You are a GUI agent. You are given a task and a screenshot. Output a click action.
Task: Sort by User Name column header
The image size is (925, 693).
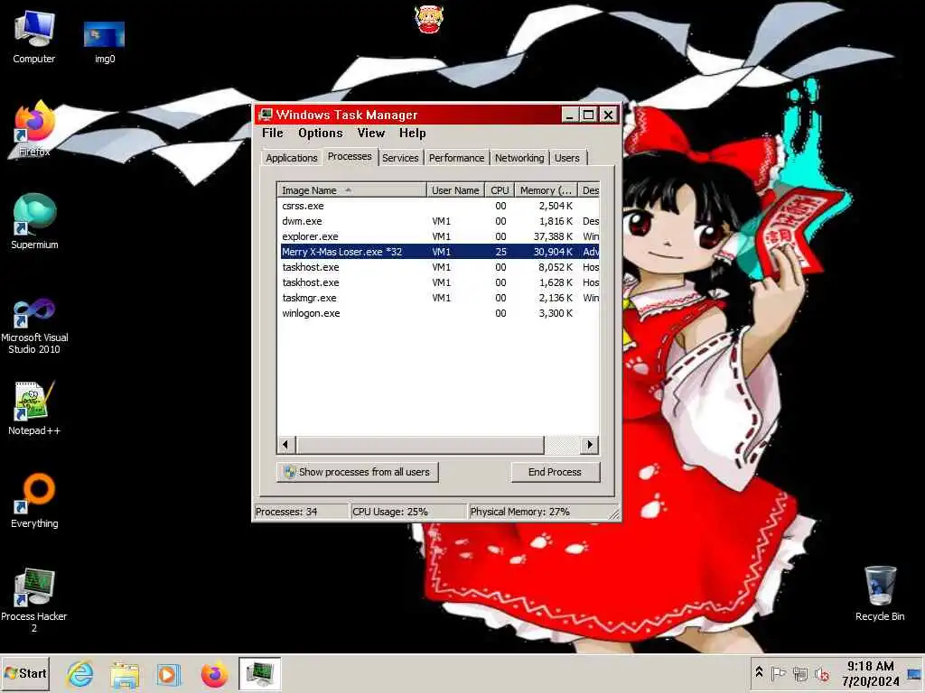[455, 190]
